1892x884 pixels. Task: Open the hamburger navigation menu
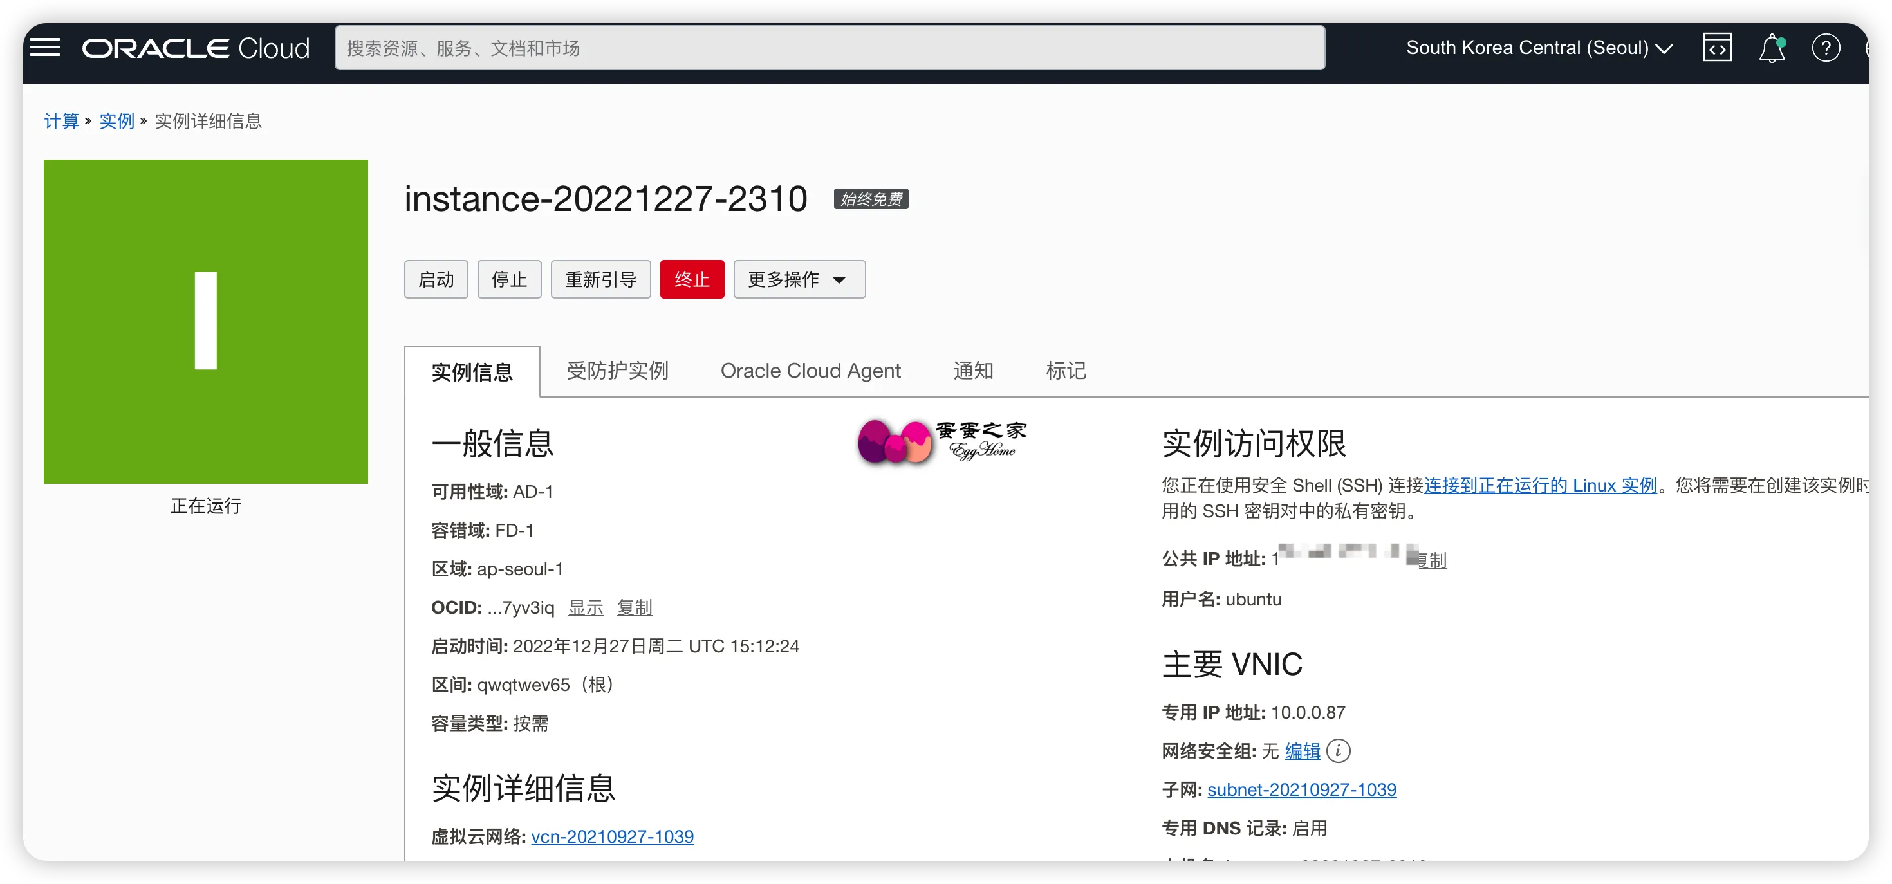point(45,48)
